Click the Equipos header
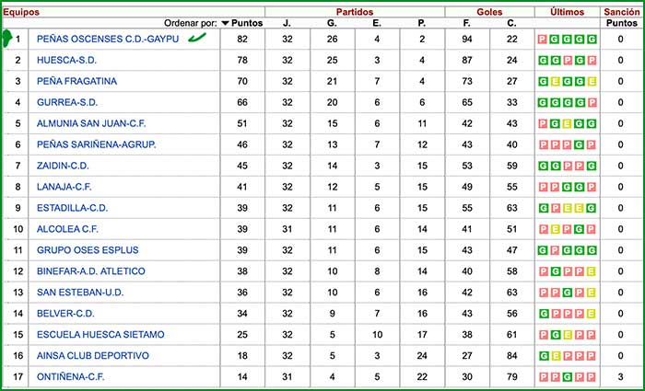645x391 pixels. [23, 11]
